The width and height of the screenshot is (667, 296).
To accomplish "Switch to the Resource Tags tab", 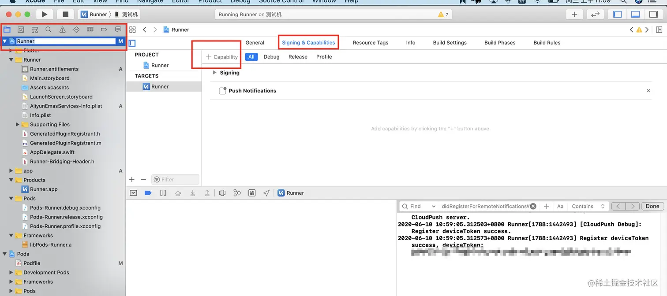I will [x=371, y=43].
